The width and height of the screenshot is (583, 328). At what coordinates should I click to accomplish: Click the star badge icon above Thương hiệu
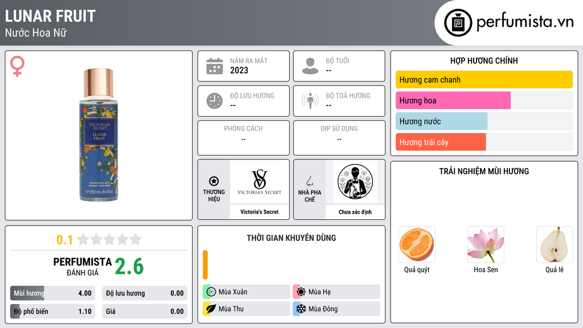214,181
